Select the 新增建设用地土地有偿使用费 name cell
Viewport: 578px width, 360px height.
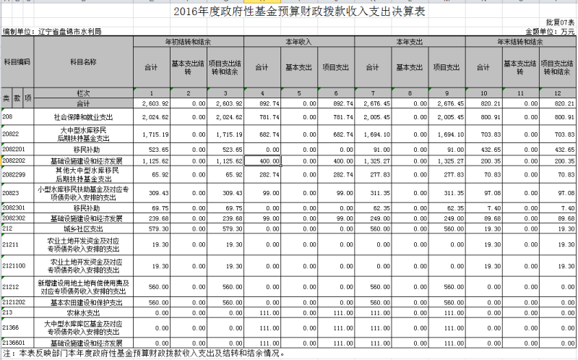tap(83, 286)
